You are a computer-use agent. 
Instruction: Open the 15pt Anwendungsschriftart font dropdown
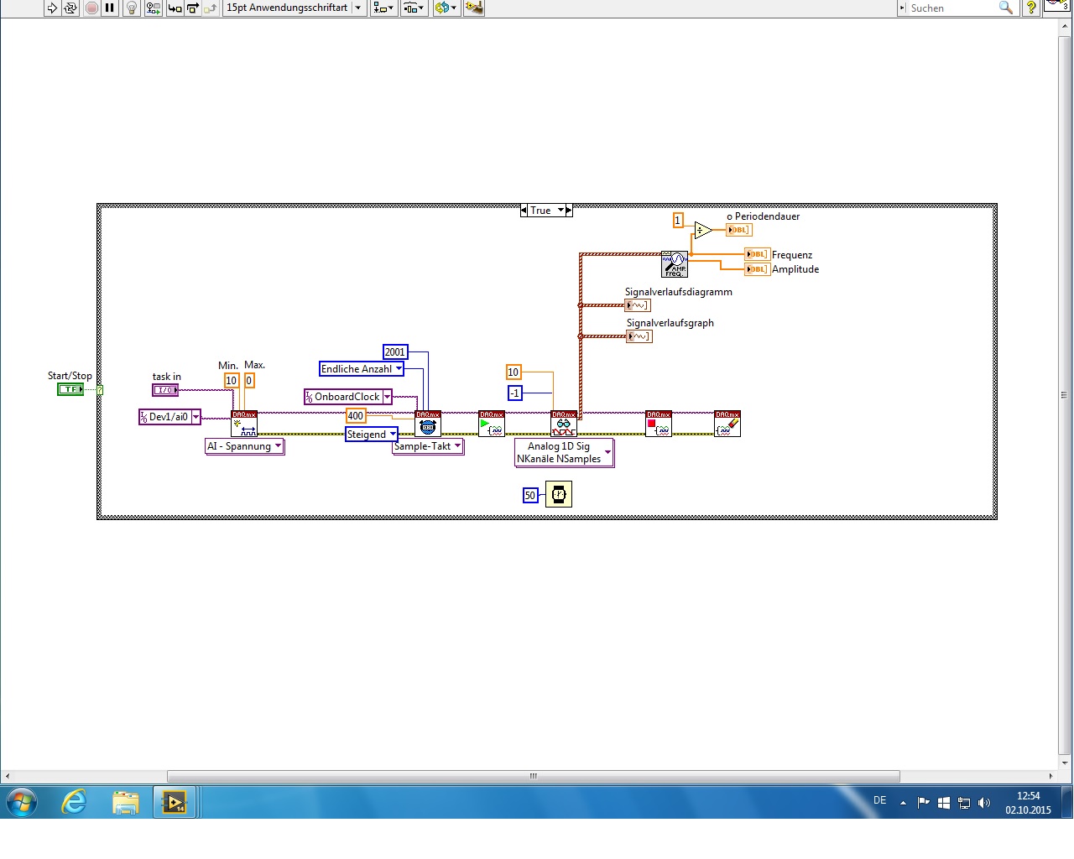click(x=295, y=8)
